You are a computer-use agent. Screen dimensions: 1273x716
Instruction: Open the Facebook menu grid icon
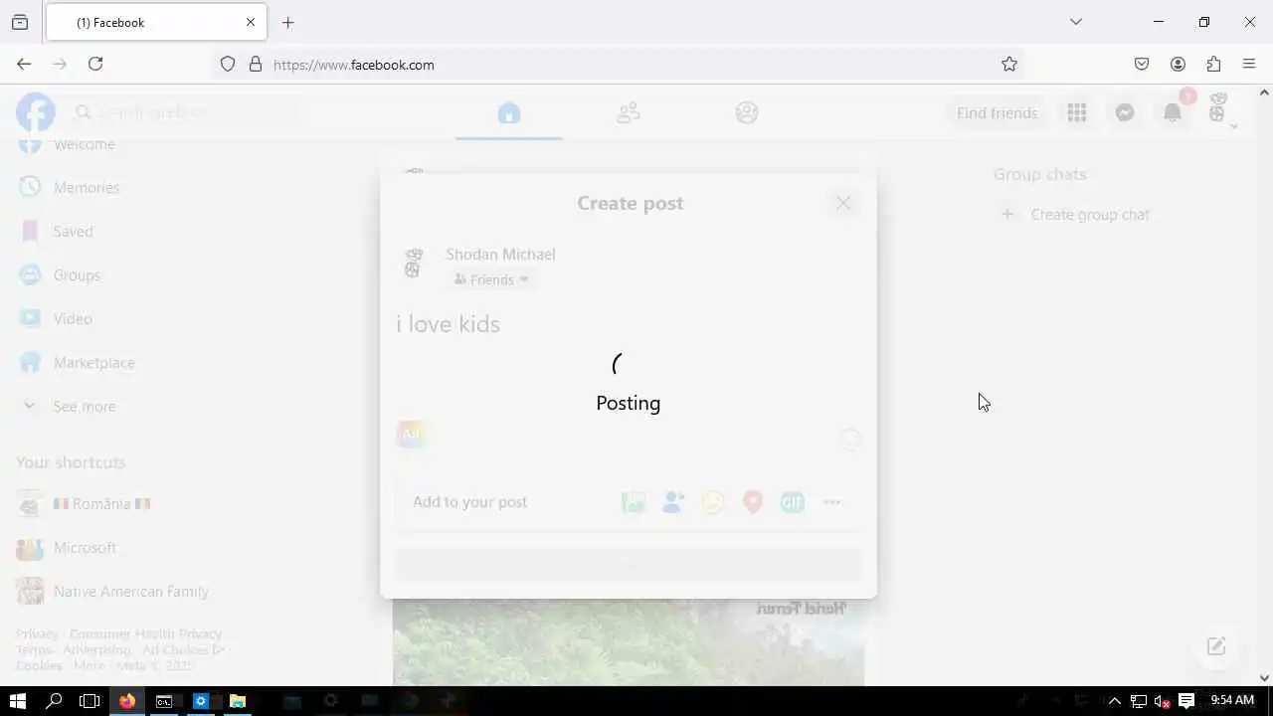[1077, 113]
